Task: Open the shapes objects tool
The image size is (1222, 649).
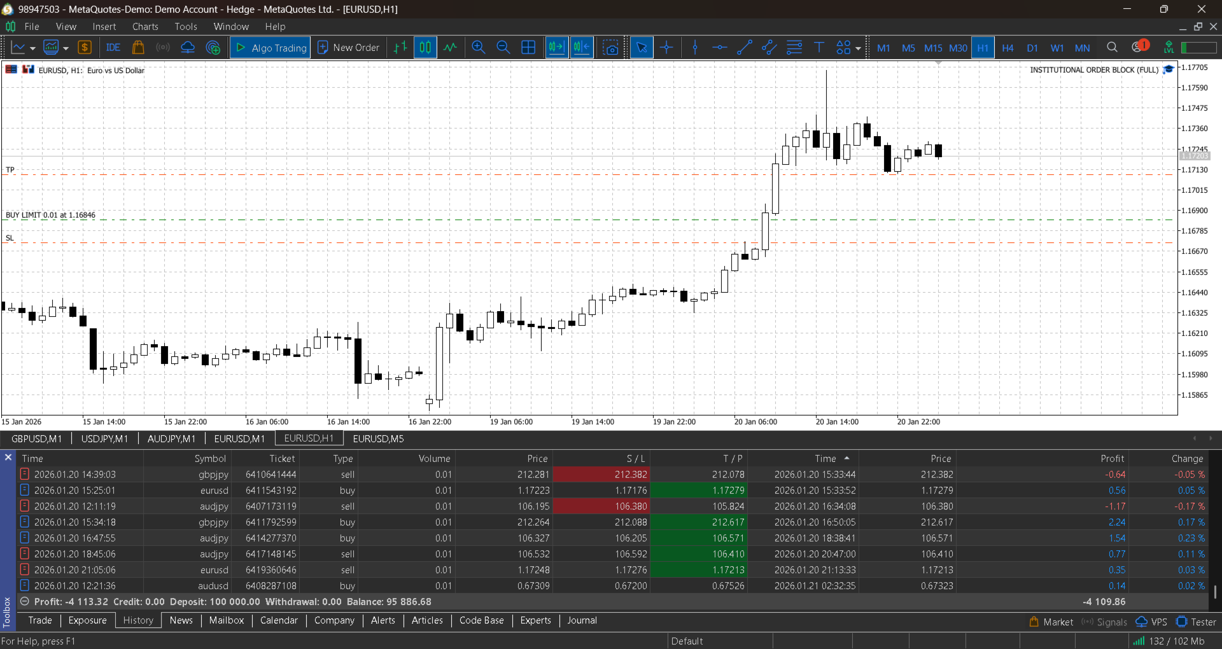Action: click(843, 48)
